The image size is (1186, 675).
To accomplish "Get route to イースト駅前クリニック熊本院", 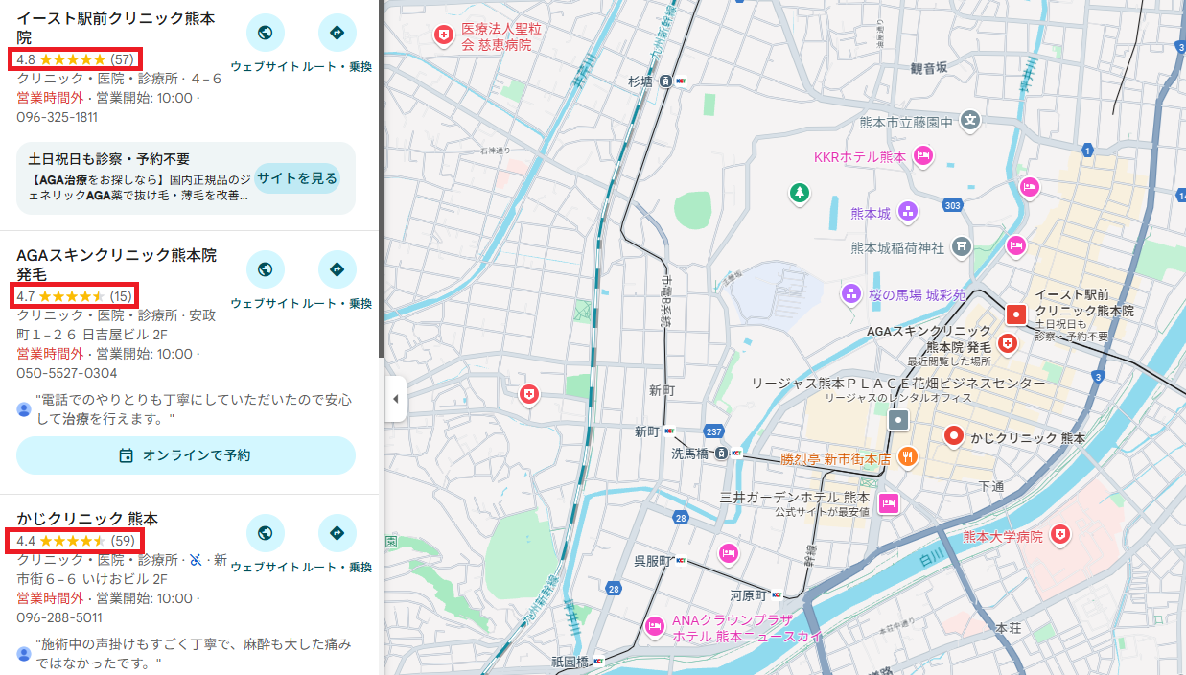I will click(x=337, y=34).
